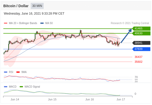The image size is (152, 105).
Task: Click the 36437 support level value
Action: click(138, 57)
